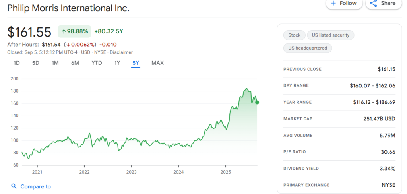Screen dimensions: 407x194
Task: Click the 2025 x-axis label
Action: tap(225, 172)
